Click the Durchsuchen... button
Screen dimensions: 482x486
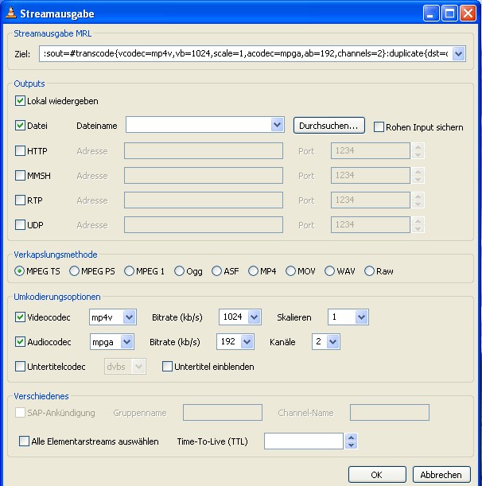328,126
